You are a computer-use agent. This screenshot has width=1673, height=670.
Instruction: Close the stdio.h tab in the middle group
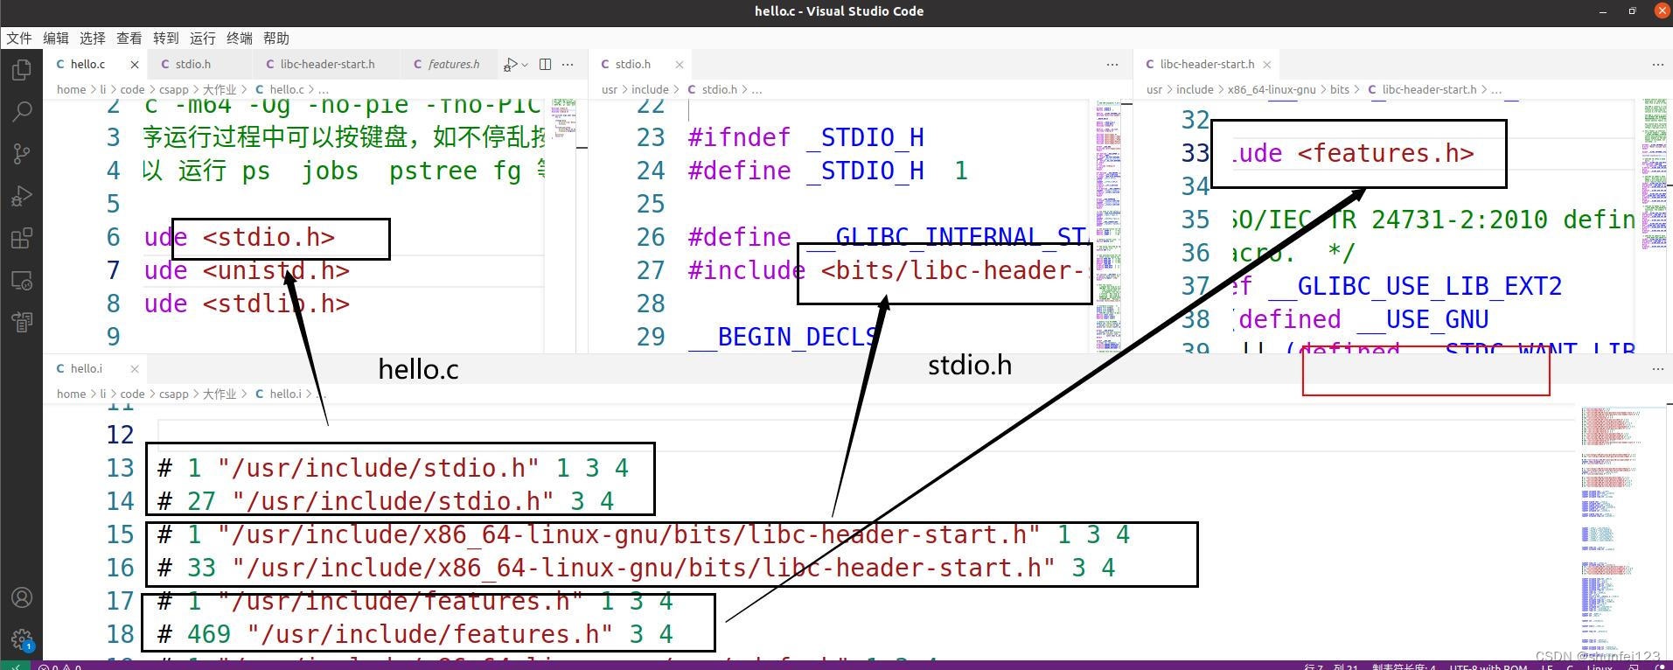coord(680,65)
